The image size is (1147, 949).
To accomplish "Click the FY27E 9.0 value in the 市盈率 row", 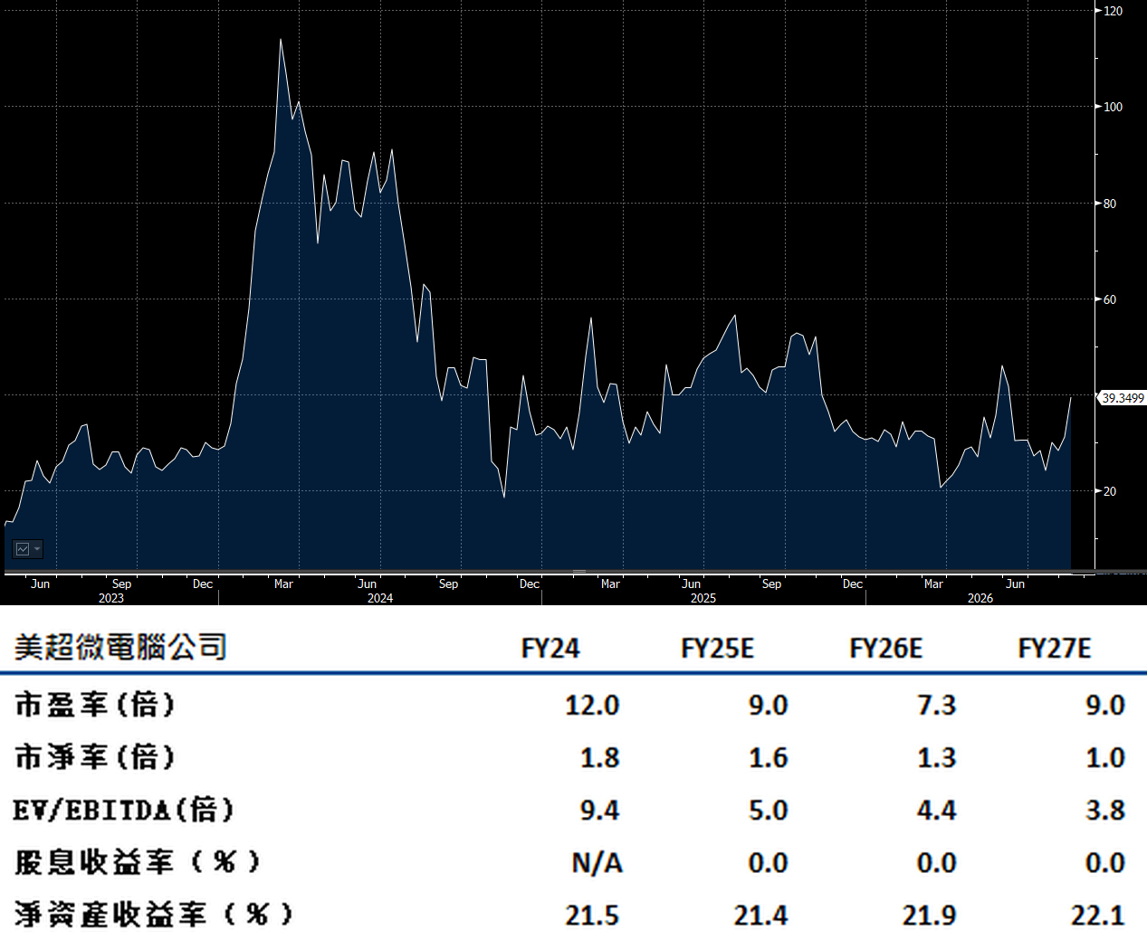I will 1105,705.
